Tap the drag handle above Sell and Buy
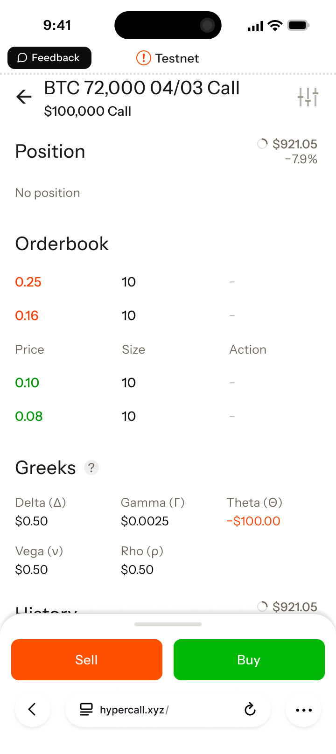Image resolution: width=336 pixels, height=754 pixels. (168, 624)
